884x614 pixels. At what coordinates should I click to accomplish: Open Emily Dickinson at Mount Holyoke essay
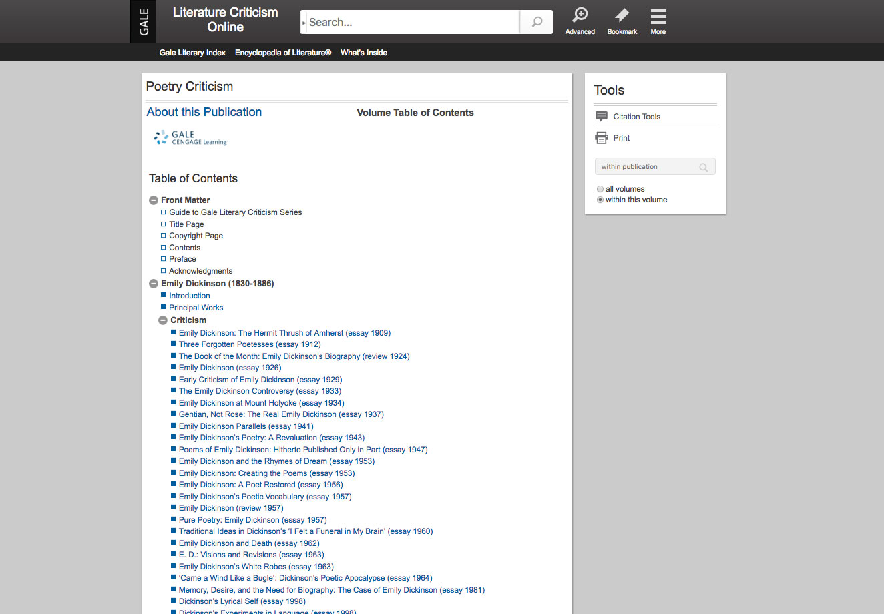[262, 403]
